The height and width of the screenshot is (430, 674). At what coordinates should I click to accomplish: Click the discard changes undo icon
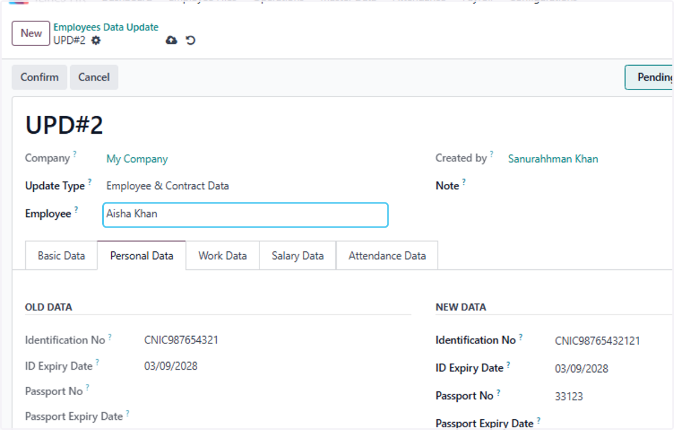click(x=191, y=40)
